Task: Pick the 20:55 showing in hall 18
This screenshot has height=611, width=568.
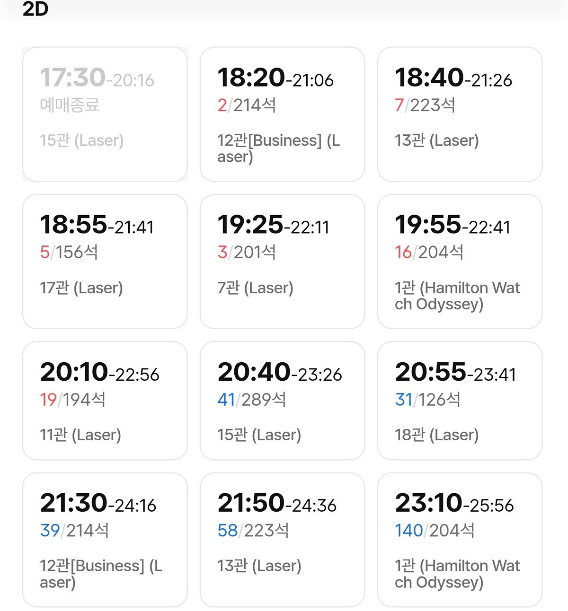Action: pos(460,401)
